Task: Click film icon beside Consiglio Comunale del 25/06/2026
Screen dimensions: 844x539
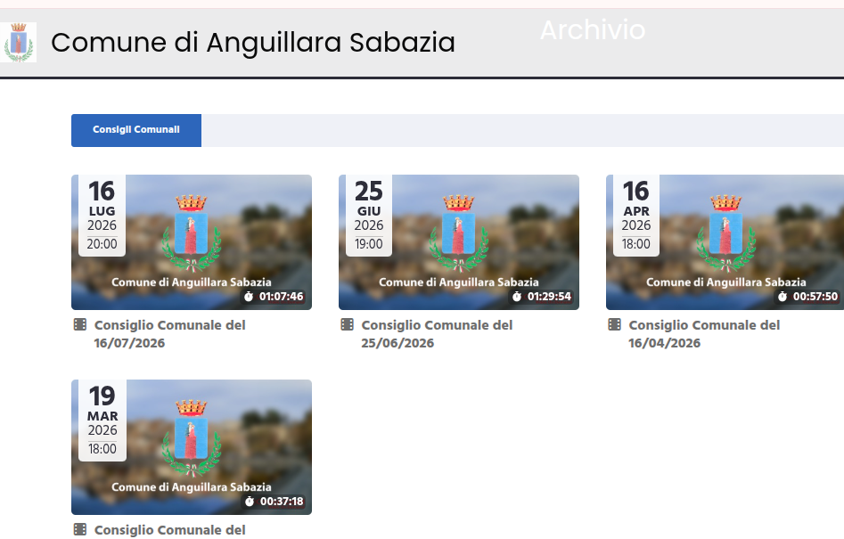Action: 348,324
